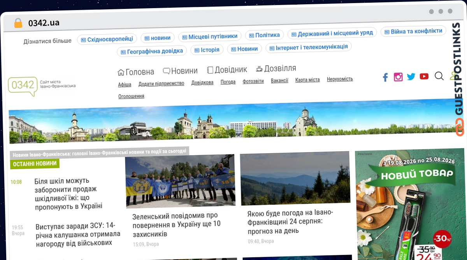Click the Політика topic tag

click(264, 35)
